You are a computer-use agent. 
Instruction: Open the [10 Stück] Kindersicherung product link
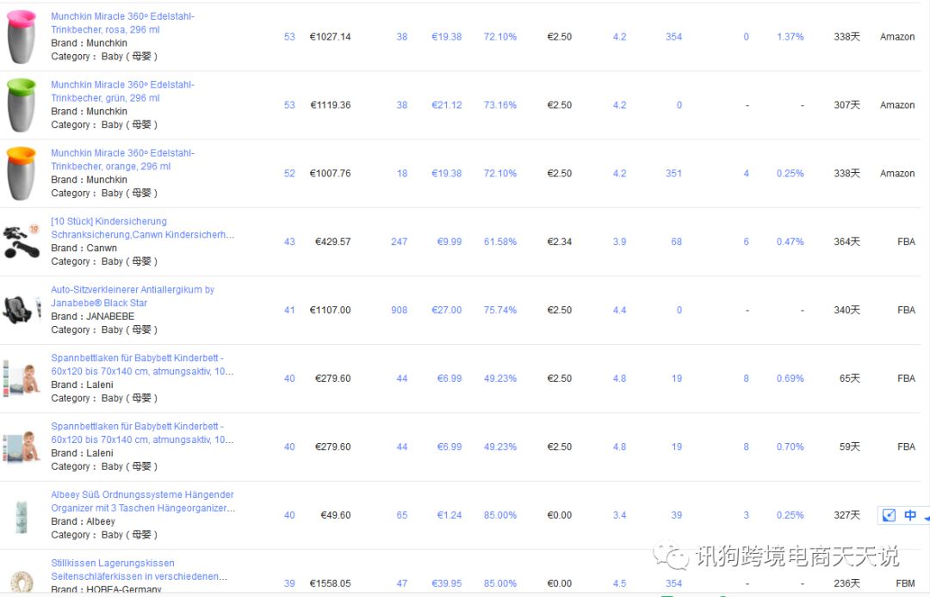click(x=142, y=228)
